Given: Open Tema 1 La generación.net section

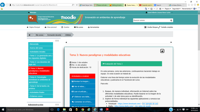Looking at the screenshot, I should (x=41, y=57).
